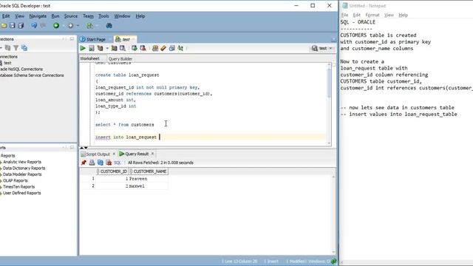This screenshot has height=266, width=473.
Task: Click the Save icon in main toolbar
Action: (x=12, y=26)
